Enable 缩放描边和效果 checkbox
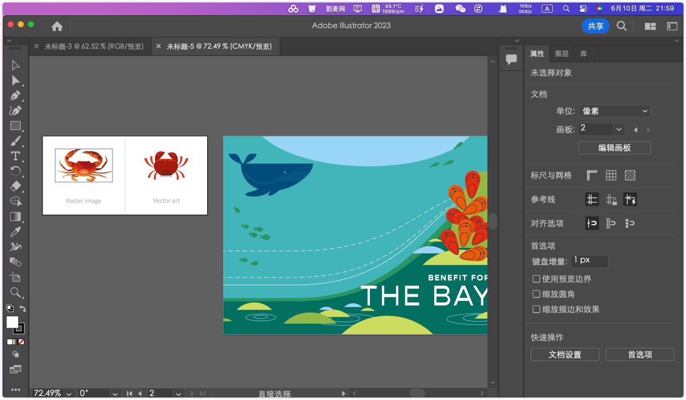The width and height of the screenshot is (686, 400). tap(536, 309)
